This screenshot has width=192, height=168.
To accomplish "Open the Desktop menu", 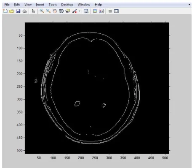I will point(67,5).
